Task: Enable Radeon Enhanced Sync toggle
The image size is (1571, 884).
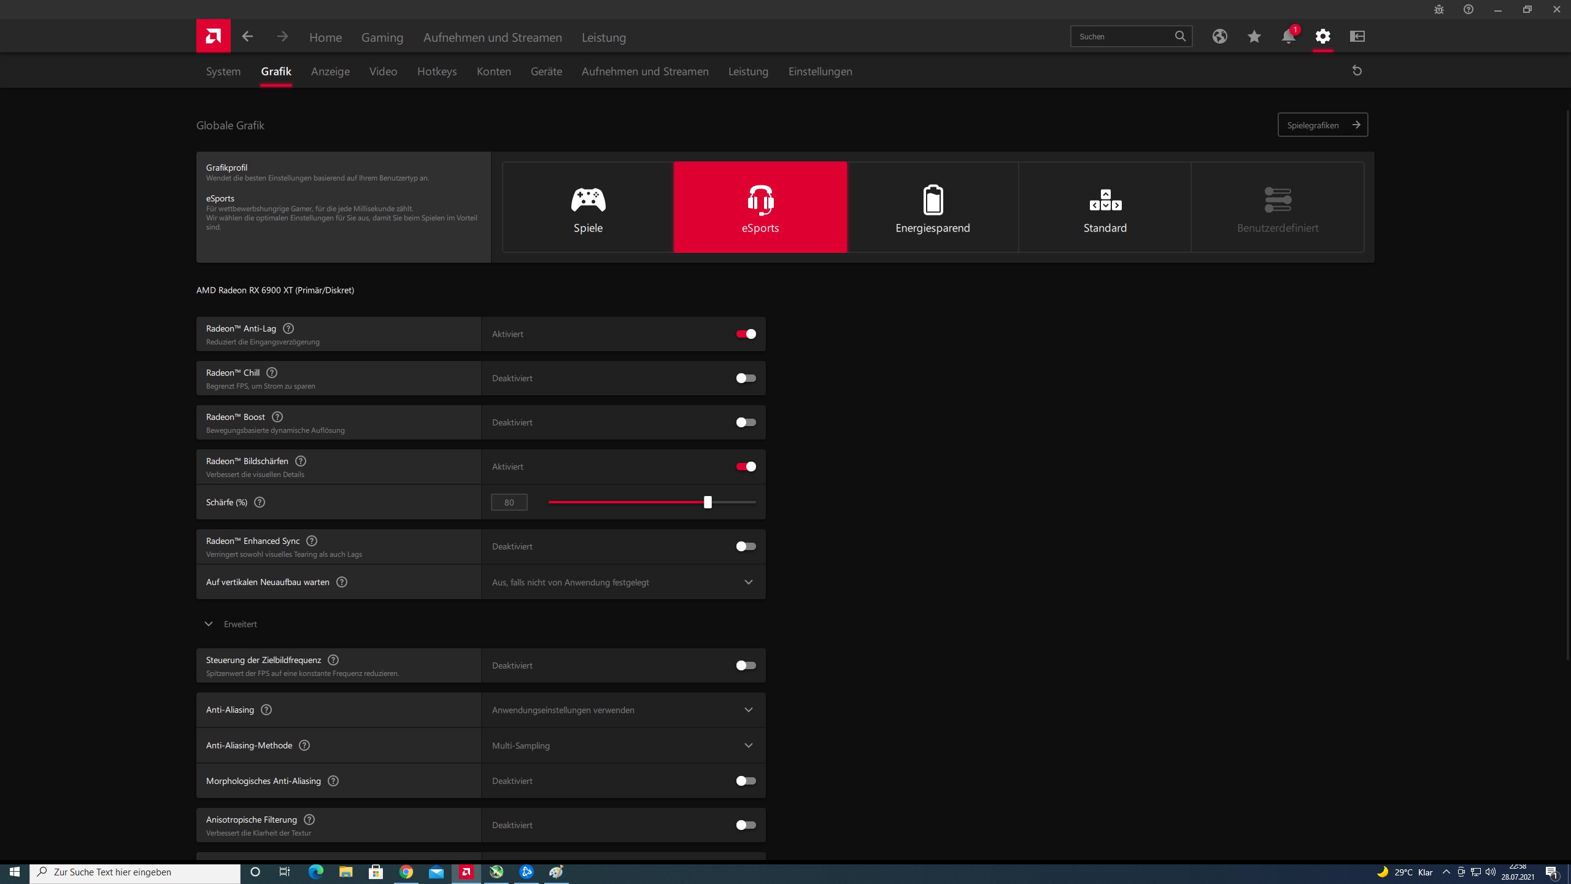Action: [746, 546]
